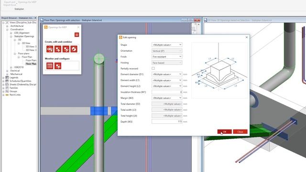Viewport: 306px width, 172px height.
Task: Click Export and Import Excel in the ribbon
Action: [10, 3]
